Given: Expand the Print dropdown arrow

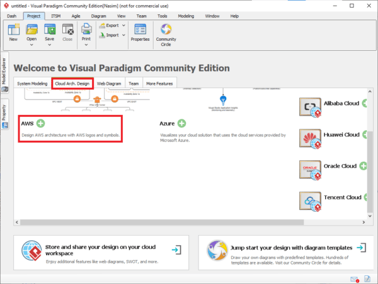Looking at the screenshot, I should (x=86, y=45).
